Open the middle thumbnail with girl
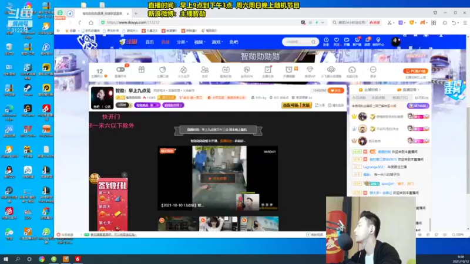Image resolution: width=470 pixels, height=264 pixels. pyautogui.click(x=218, y=224)
